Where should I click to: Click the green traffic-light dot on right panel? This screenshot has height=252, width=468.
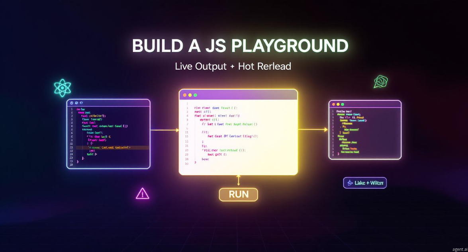pyautogui.click(x=343, y=104)
